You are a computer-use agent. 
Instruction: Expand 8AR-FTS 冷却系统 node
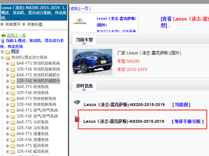pyautogui.click(x=7, y=122)
